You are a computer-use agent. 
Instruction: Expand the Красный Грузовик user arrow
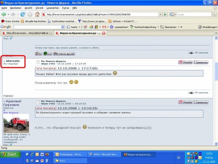4,101
